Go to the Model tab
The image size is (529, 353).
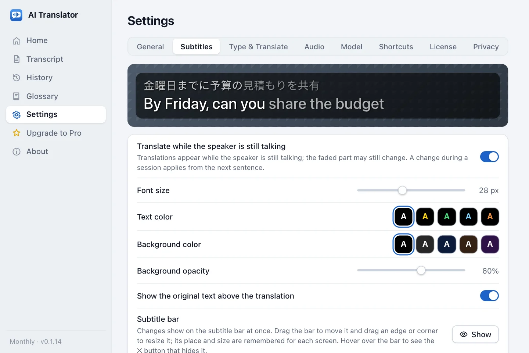[x=352, y=47]
